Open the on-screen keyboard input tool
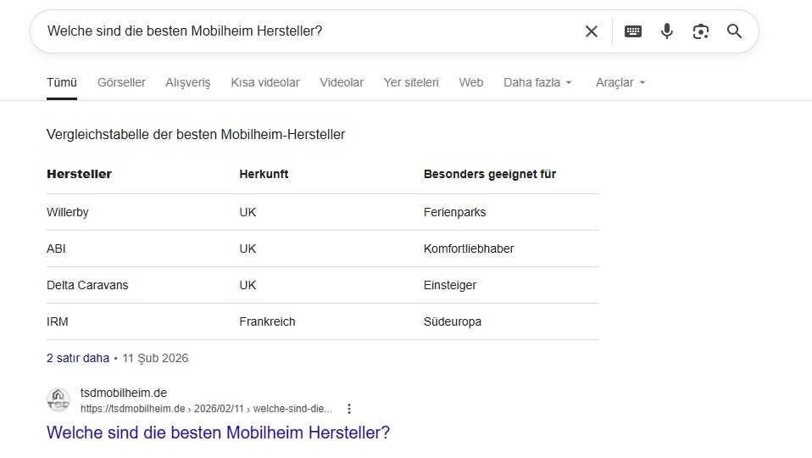The image size is (812, 458). coord(633,31)
